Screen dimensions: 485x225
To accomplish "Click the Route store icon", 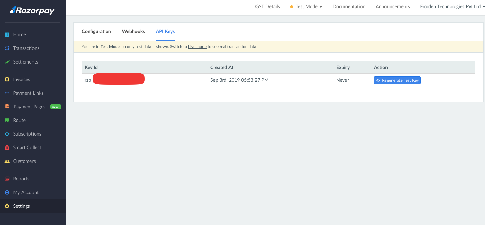I will (7, 120).
